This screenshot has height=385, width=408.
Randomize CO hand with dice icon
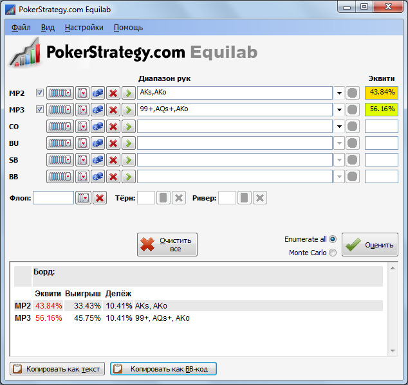pyautogui.click(x=98, y=127)
